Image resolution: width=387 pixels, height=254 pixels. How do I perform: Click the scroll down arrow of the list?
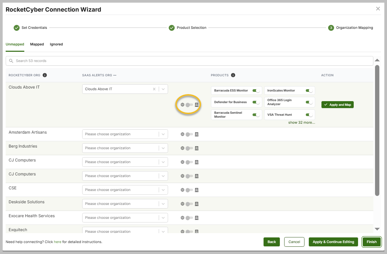(x=377, y=229)
